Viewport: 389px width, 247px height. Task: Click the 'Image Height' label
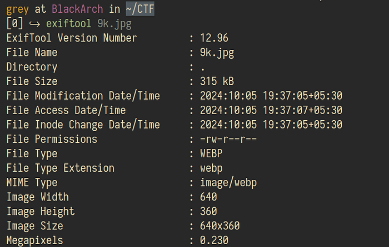pyautogui.click(x=41, y=212)
